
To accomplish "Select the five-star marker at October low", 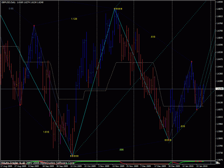I will click(x=74, y=156).
